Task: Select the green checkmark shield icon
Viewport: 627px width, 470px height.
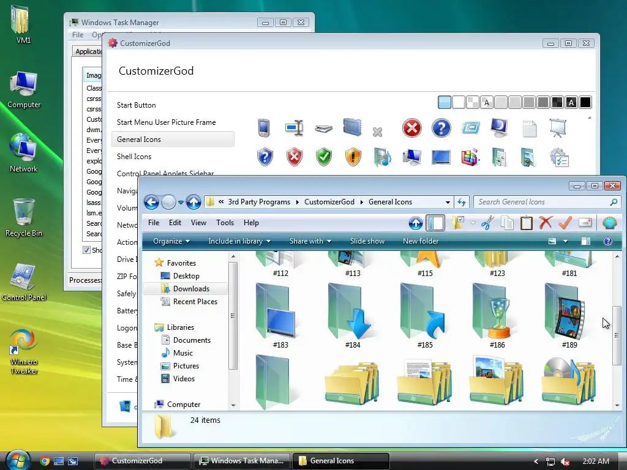Action: pos(324,157)
